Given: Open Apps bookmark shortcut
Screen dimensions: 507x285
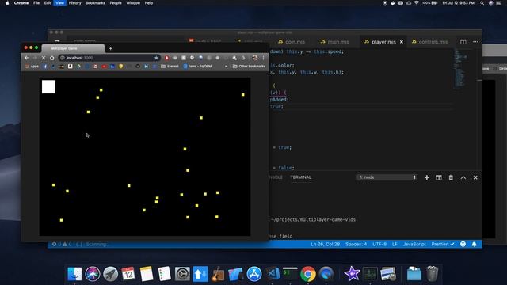Looking at the screenshot, I should coord(32,66).
